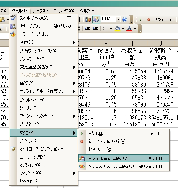The height and width of the screenshot is (188, 178).
Task: Open the 100% zoom dropdown arrow
Action: point(118,20)
